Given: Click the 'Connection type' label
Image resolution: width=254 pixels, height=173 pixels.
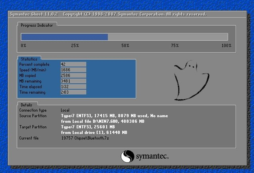Looking at the screenshot, I should [33, 110].
